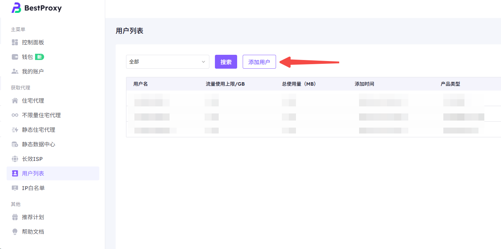Click the 不限量住宅代理 infinity icon

click(15, 115)
